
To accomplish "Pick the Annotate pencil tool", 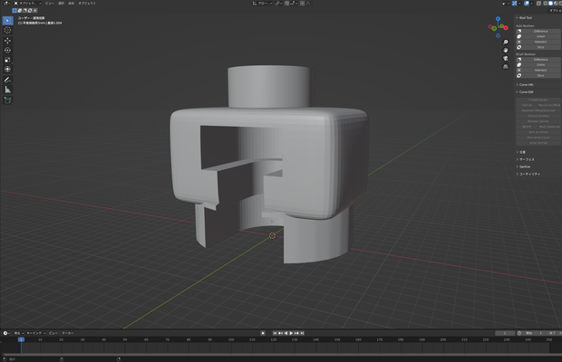I will pos(7,81).
